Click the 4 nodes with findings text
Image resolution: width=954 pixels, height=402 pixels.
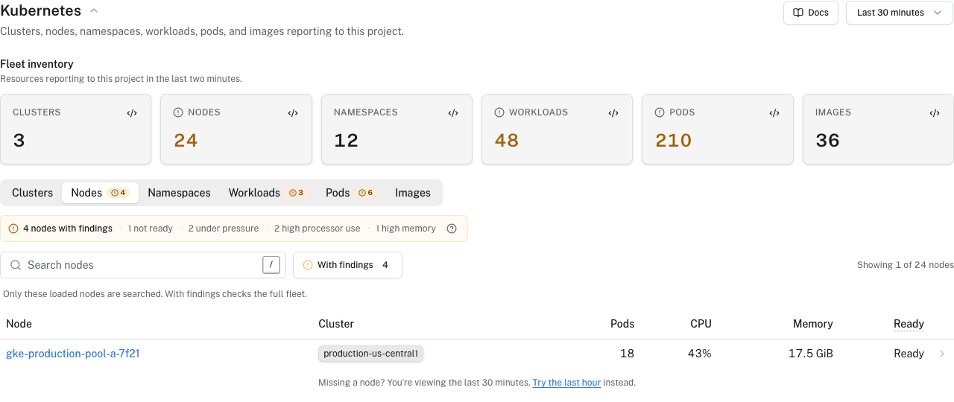tap(68, 229)
